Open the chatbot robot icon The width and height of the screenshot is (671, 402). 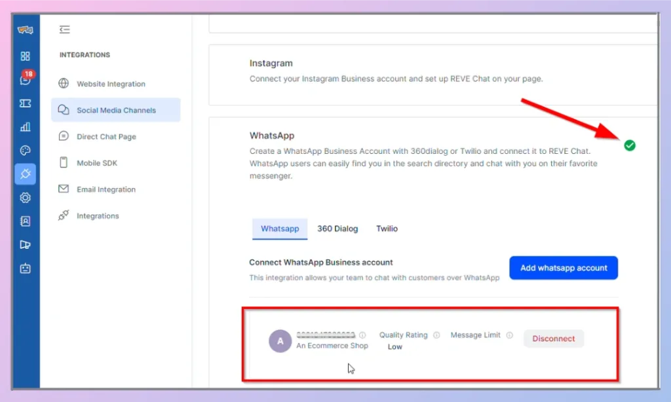click(x=26, y=268)
